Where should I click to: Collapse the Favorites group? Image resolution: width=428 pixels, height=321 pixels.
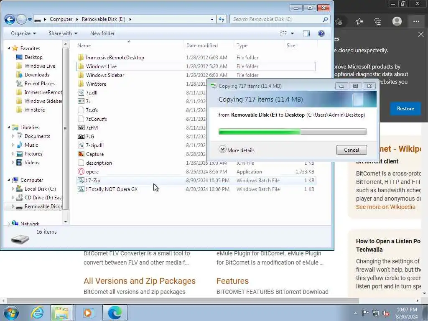point(9,48)
